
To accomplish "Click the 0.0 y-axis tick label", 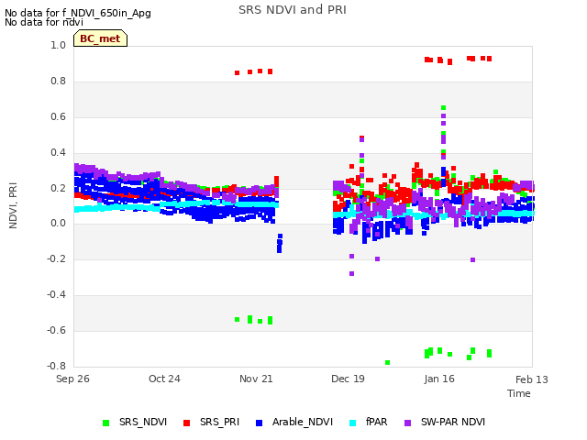I will [x=58, y=224].
